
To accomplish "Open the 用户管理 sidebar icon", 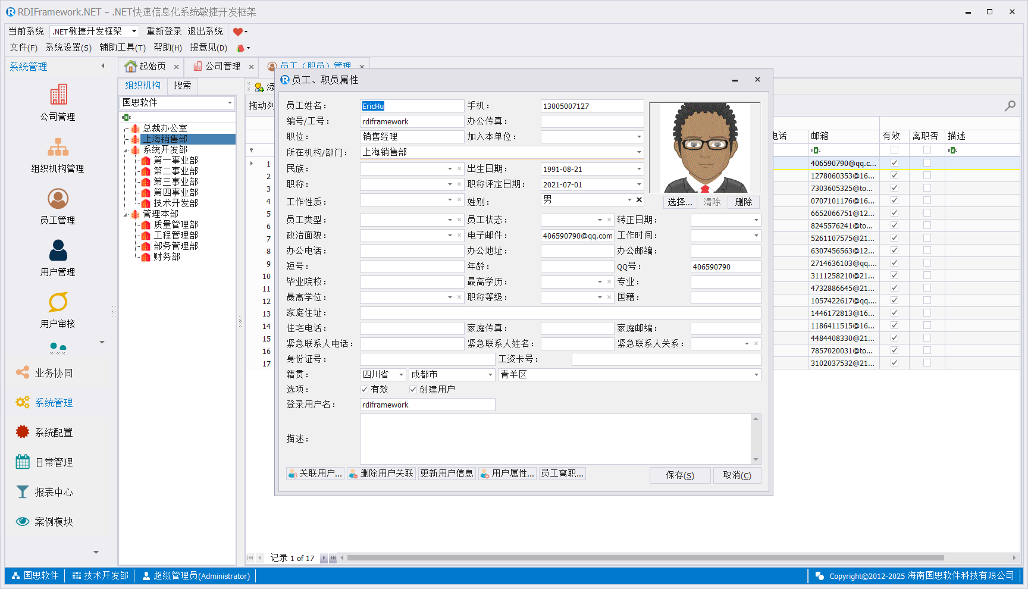I will (x=58, y=251).
